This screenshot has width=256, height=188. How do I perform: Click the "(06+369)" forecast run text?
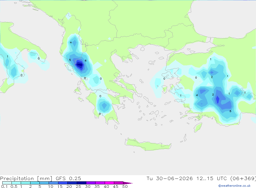coord(243,179)
